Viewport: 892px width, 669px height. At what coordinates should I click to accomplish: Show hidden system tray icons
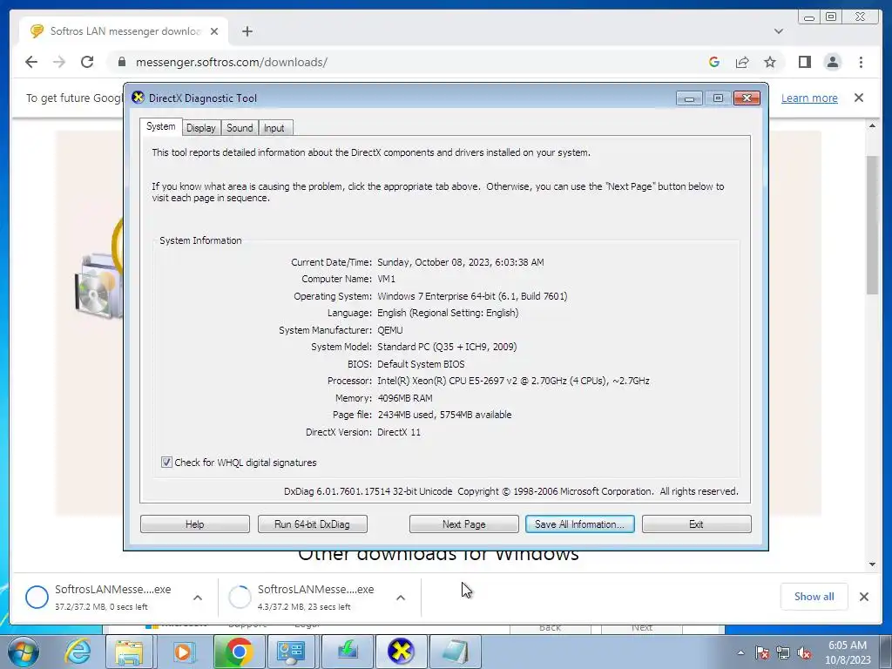click(x=740, y=652)
